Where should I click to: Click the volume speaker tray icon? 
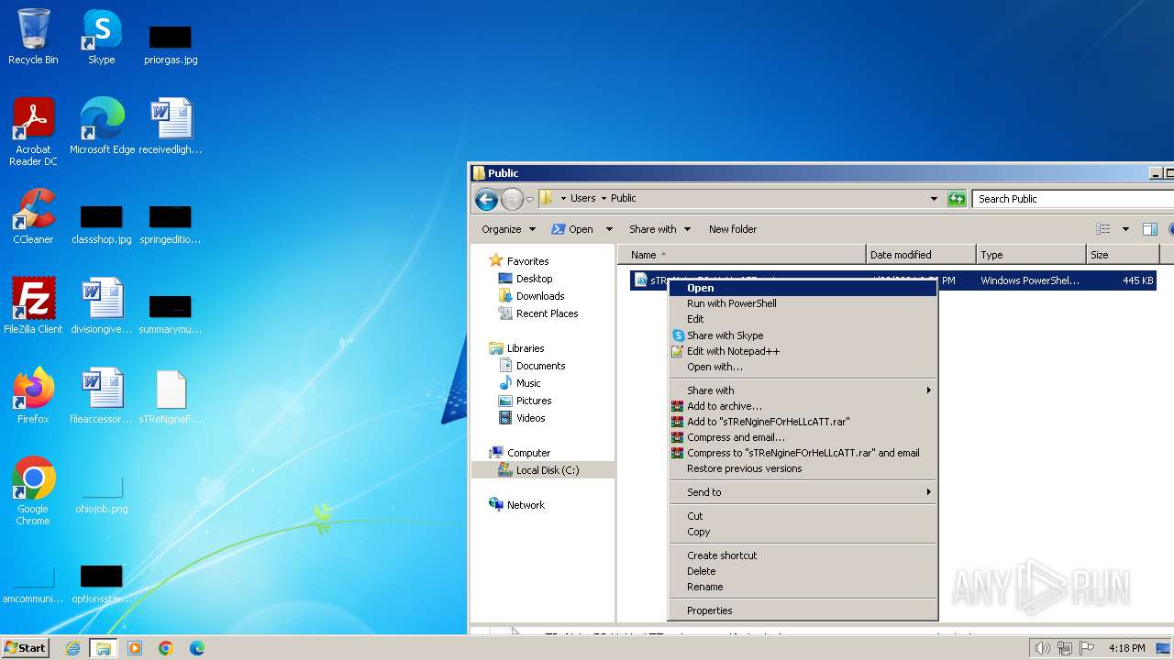tap(1042, 648)
